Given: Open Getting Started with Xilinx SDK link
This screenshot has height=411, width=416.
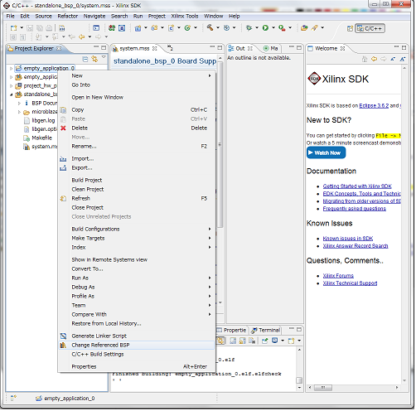Looking at the screenshot, I should pyautogui.click(x=357, y=186).
